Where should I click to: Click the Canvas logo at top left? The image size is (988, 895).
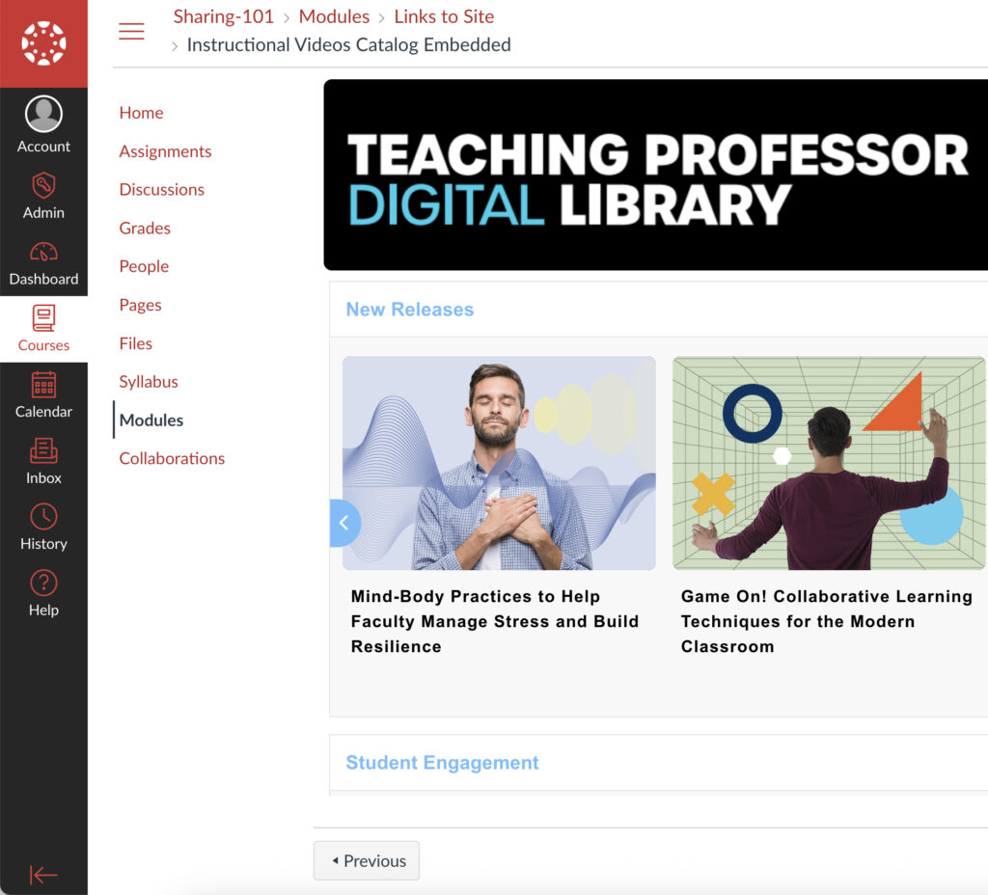(43, 42)
